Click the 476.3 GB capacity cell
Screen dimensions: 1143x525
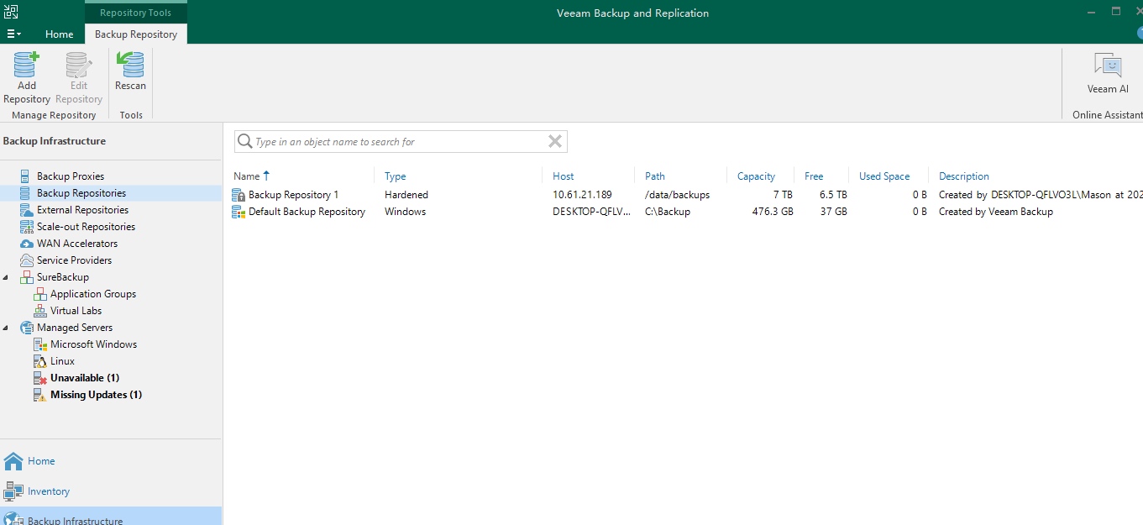coord(773,212)
